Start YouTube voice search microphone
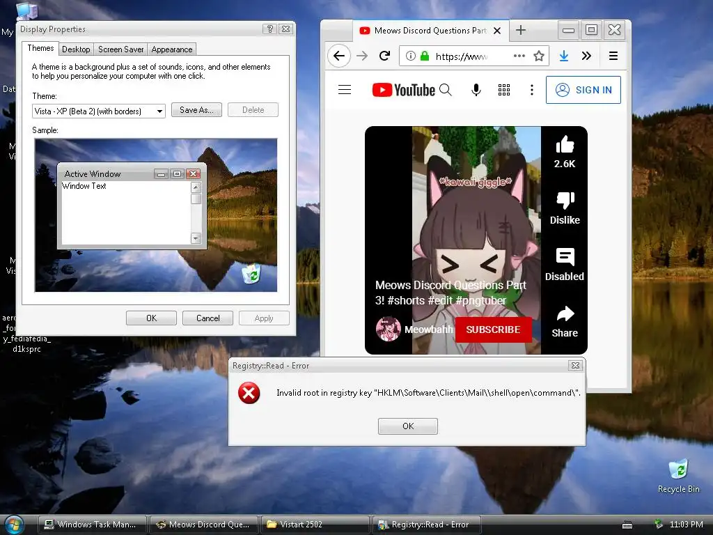 (x=476, y=90)
